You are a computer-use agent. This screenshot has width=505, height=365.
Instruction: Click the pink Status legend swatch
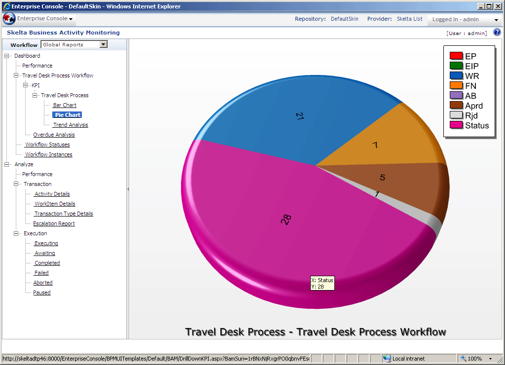pos(456,125)
